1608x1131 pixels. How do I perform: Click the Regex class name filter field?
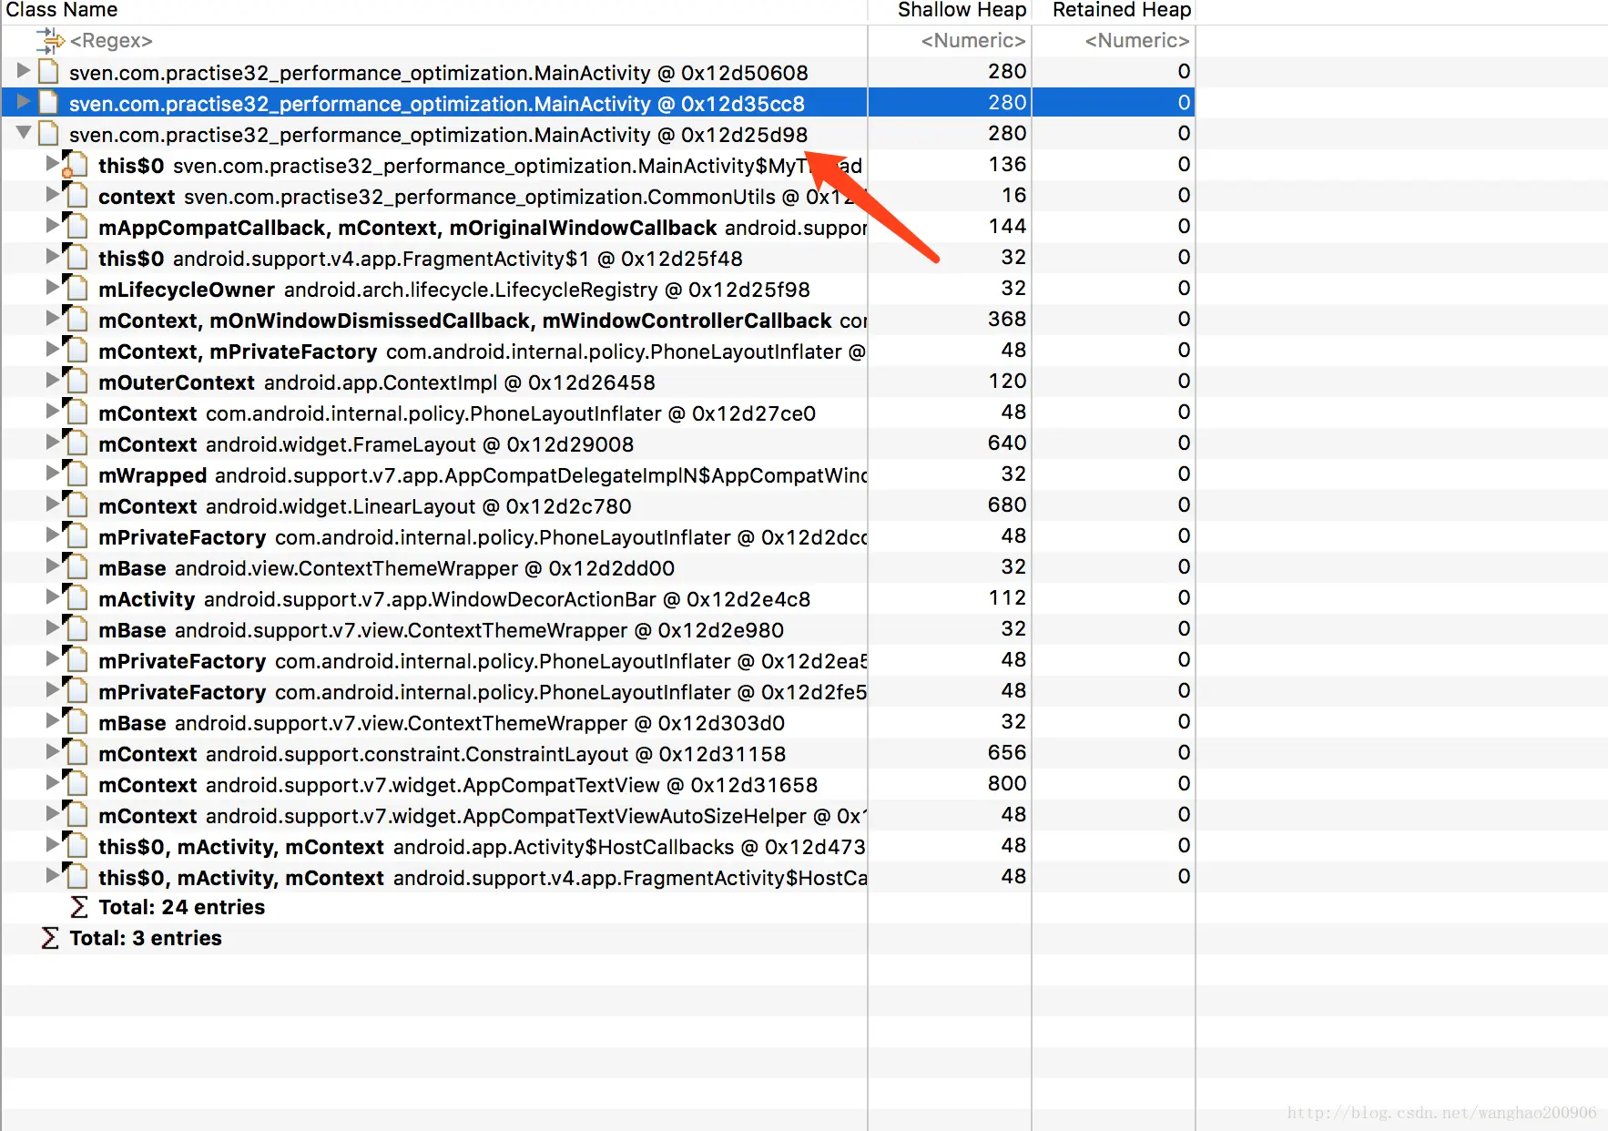tap(433, 40)
